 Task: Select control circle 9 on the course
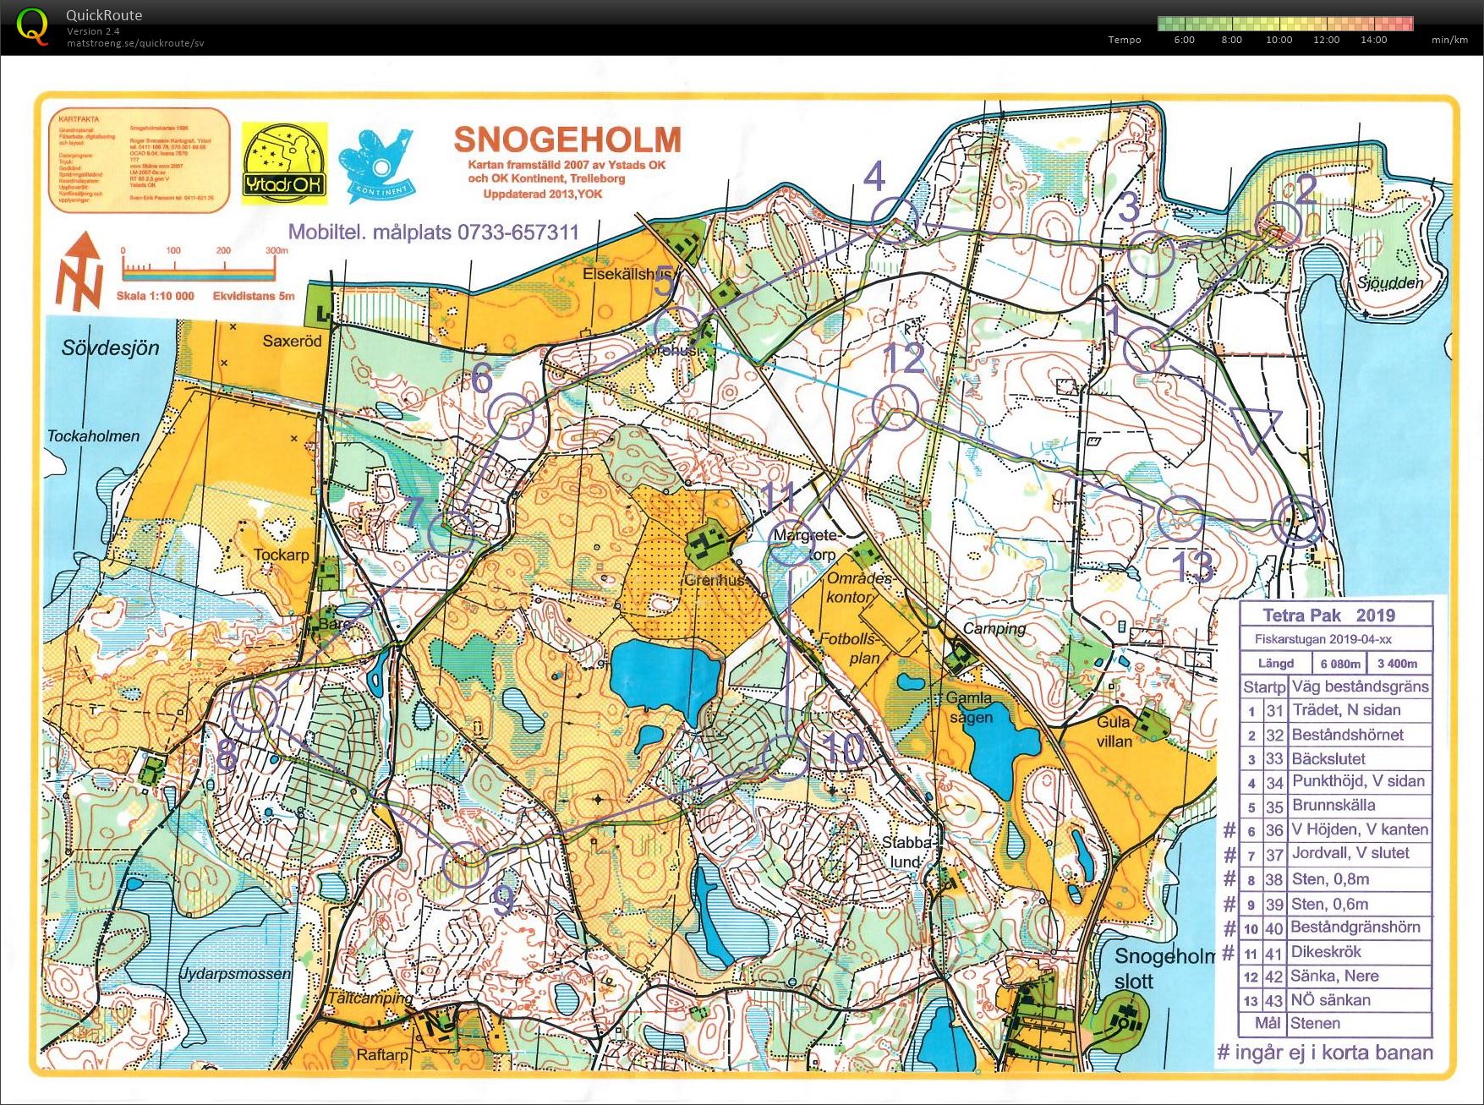(x=465, y=863)
